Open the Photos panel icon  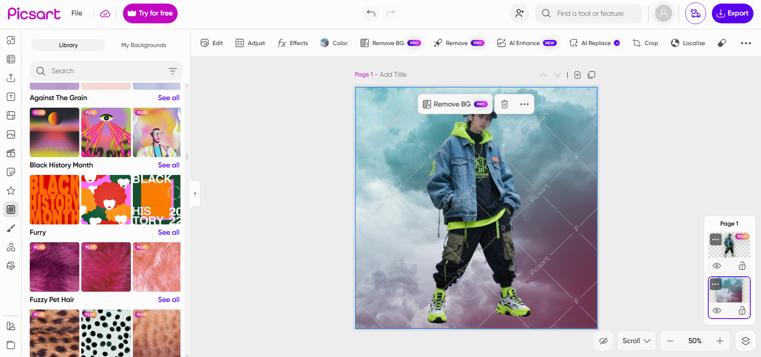[11, 134]
